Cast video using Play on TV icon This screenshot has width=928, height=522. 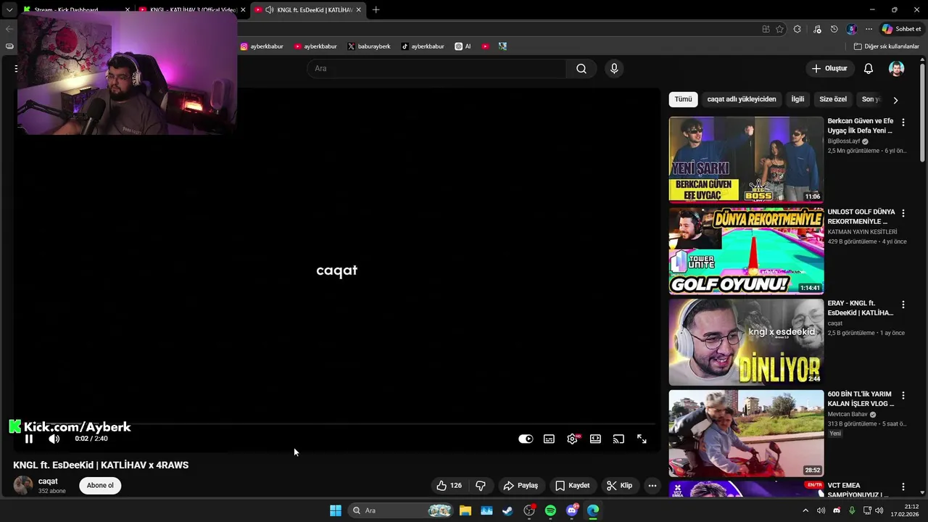tap(618, 439)
